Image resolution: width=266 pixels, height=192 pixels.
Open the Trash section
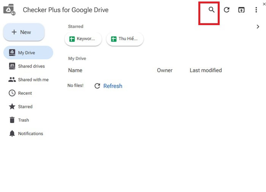click(28, 120)
